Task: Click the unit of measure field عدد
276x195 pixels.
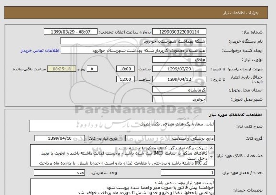Action: 59,172
